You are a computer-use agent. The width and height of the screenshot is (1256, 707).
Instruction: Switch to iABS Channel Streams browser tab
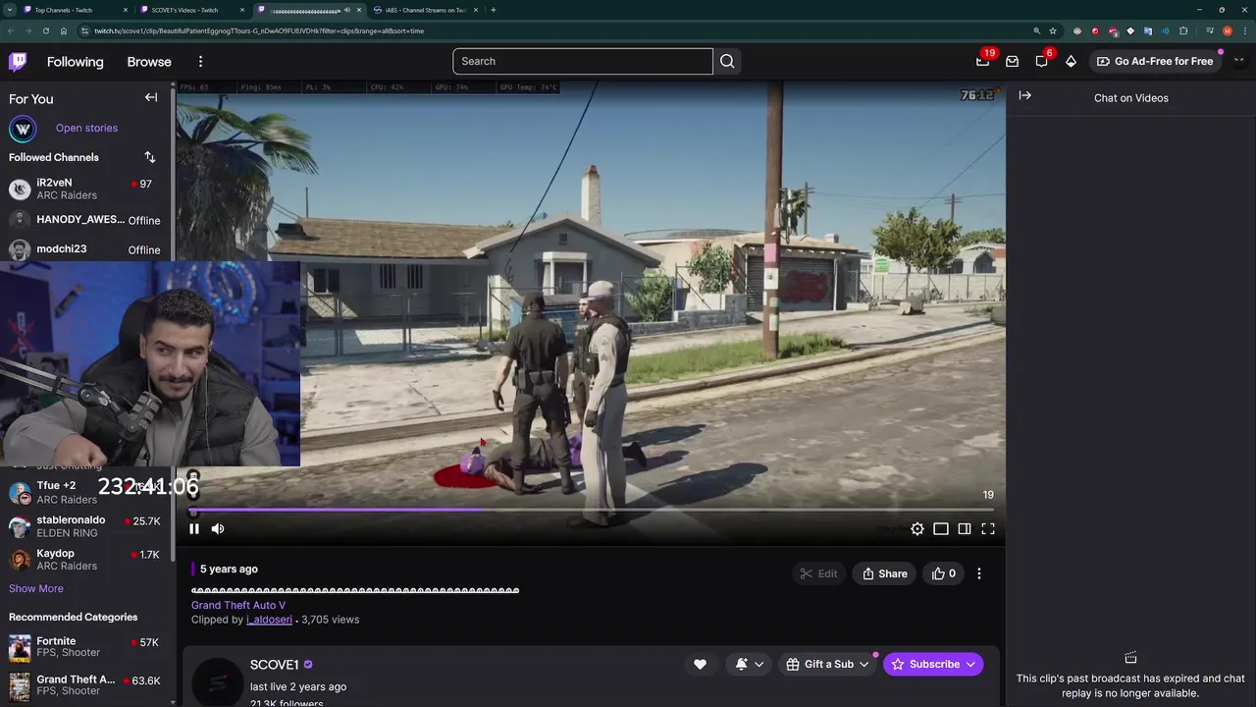[426, 10]
